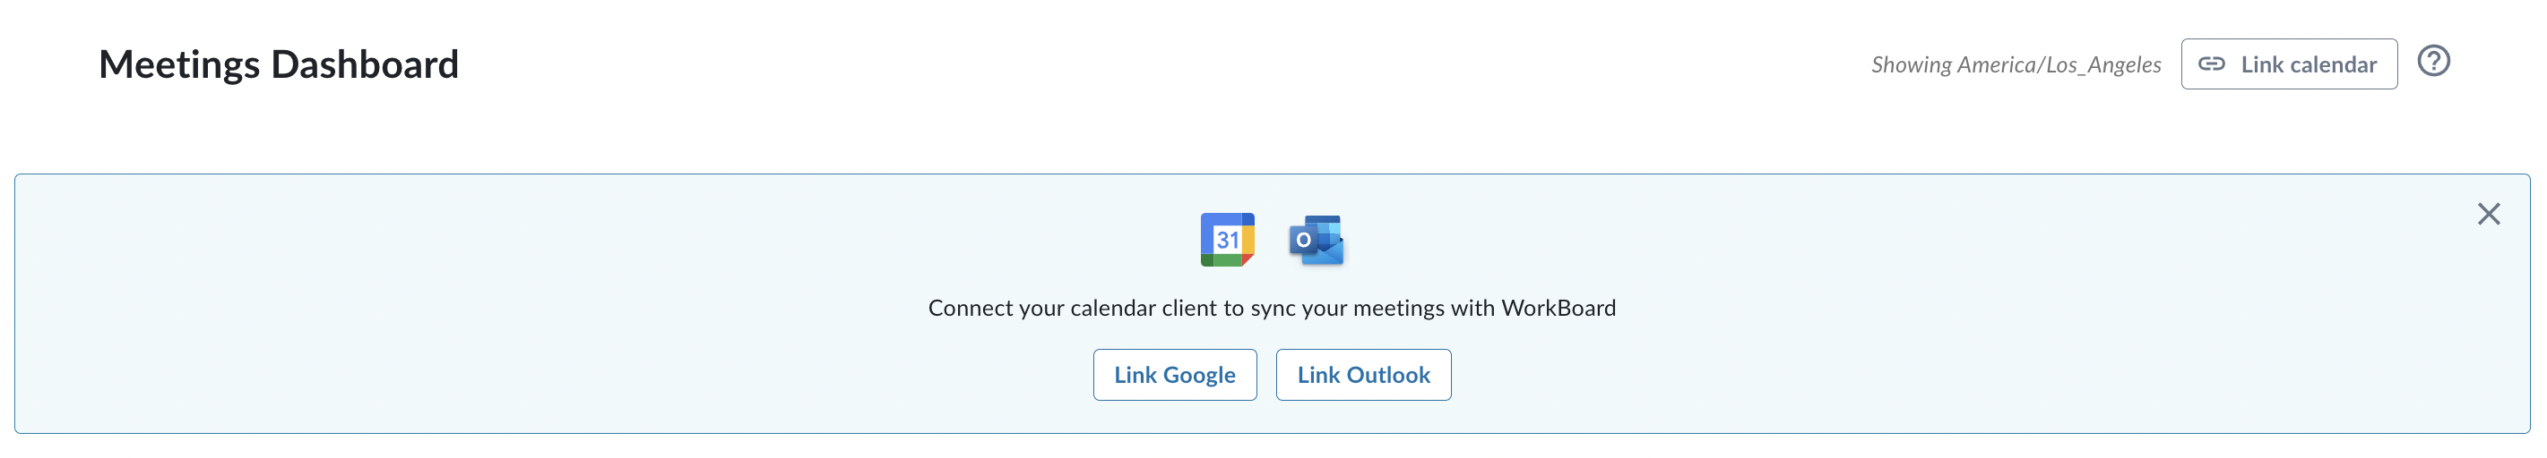Open help via question mark icon
The image size is (2547, 458).
[x=2433, y=61]
